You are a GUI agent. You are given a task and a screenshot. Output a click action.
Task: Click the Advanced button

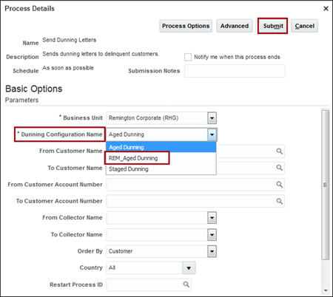click(235, 26)
